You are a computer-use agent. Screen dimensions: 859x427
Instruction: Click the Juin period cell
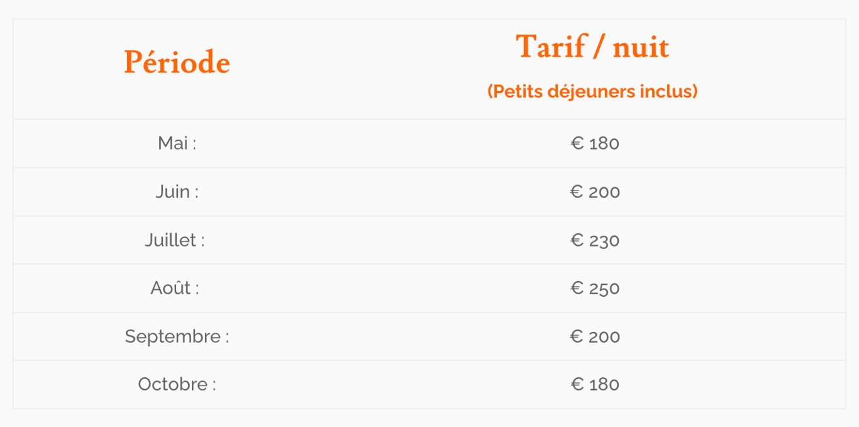tap(177, 192)
